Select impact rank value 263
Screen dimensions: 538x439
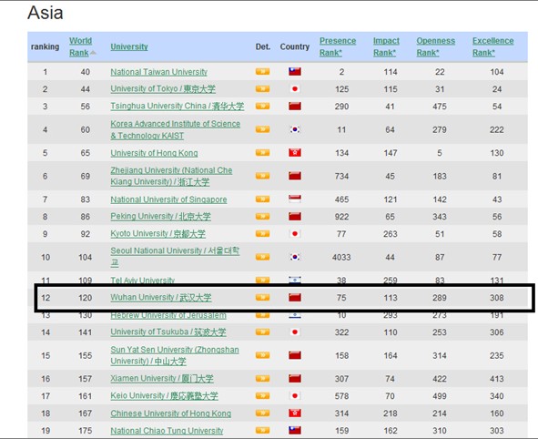point(391,234)
